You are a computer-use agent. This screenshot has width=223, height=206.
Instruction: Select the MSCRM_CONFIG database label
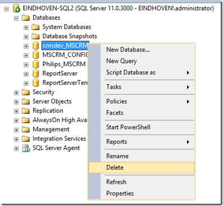tap(65, 55)
